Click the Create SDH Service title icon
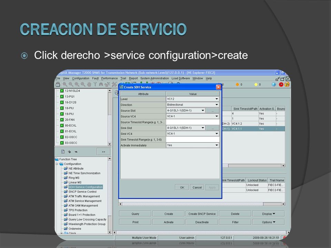The width and height of the screenshot is (331, 248). tap(121, 87)
